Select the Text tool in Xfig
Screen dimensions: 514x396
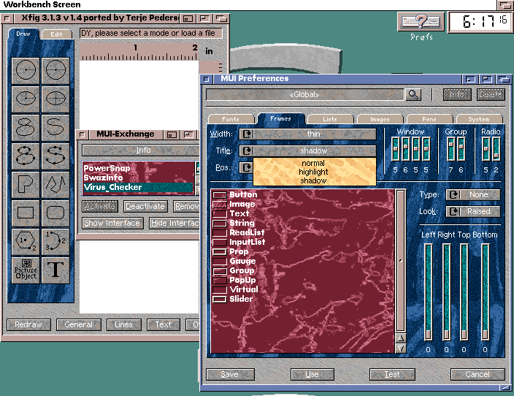(x=55, y=270)
